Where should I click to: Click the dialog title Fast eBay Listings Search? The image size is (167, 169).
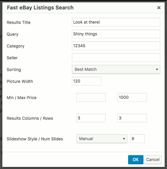[40, 8]
